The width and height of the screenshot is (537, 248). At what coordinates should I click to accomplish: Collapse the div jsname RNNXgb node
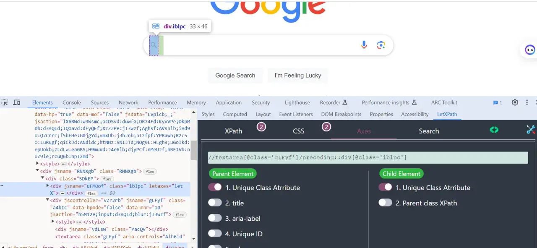click(38, 171)
